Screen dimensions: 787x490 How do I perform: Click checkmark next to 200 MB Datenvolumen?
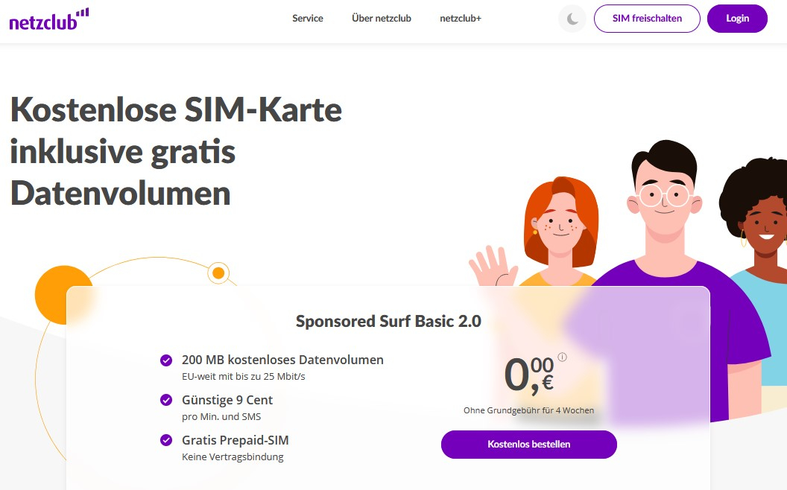tap(166, 360)
